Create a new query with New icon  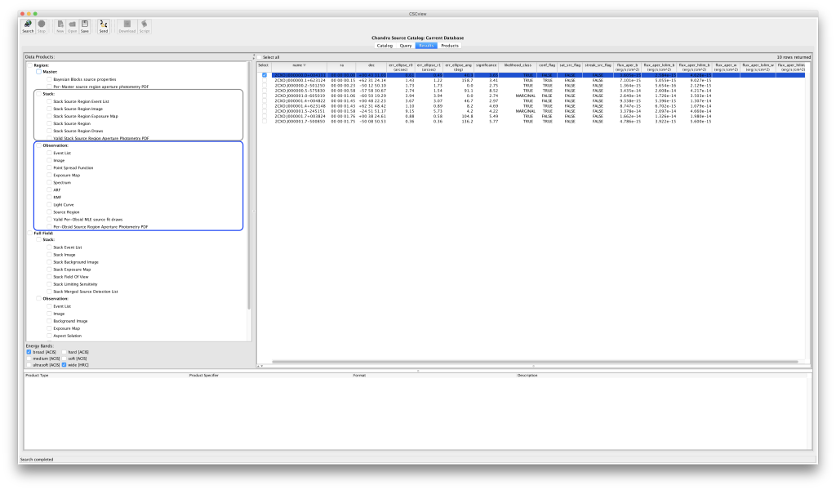[x=60, y=26]
